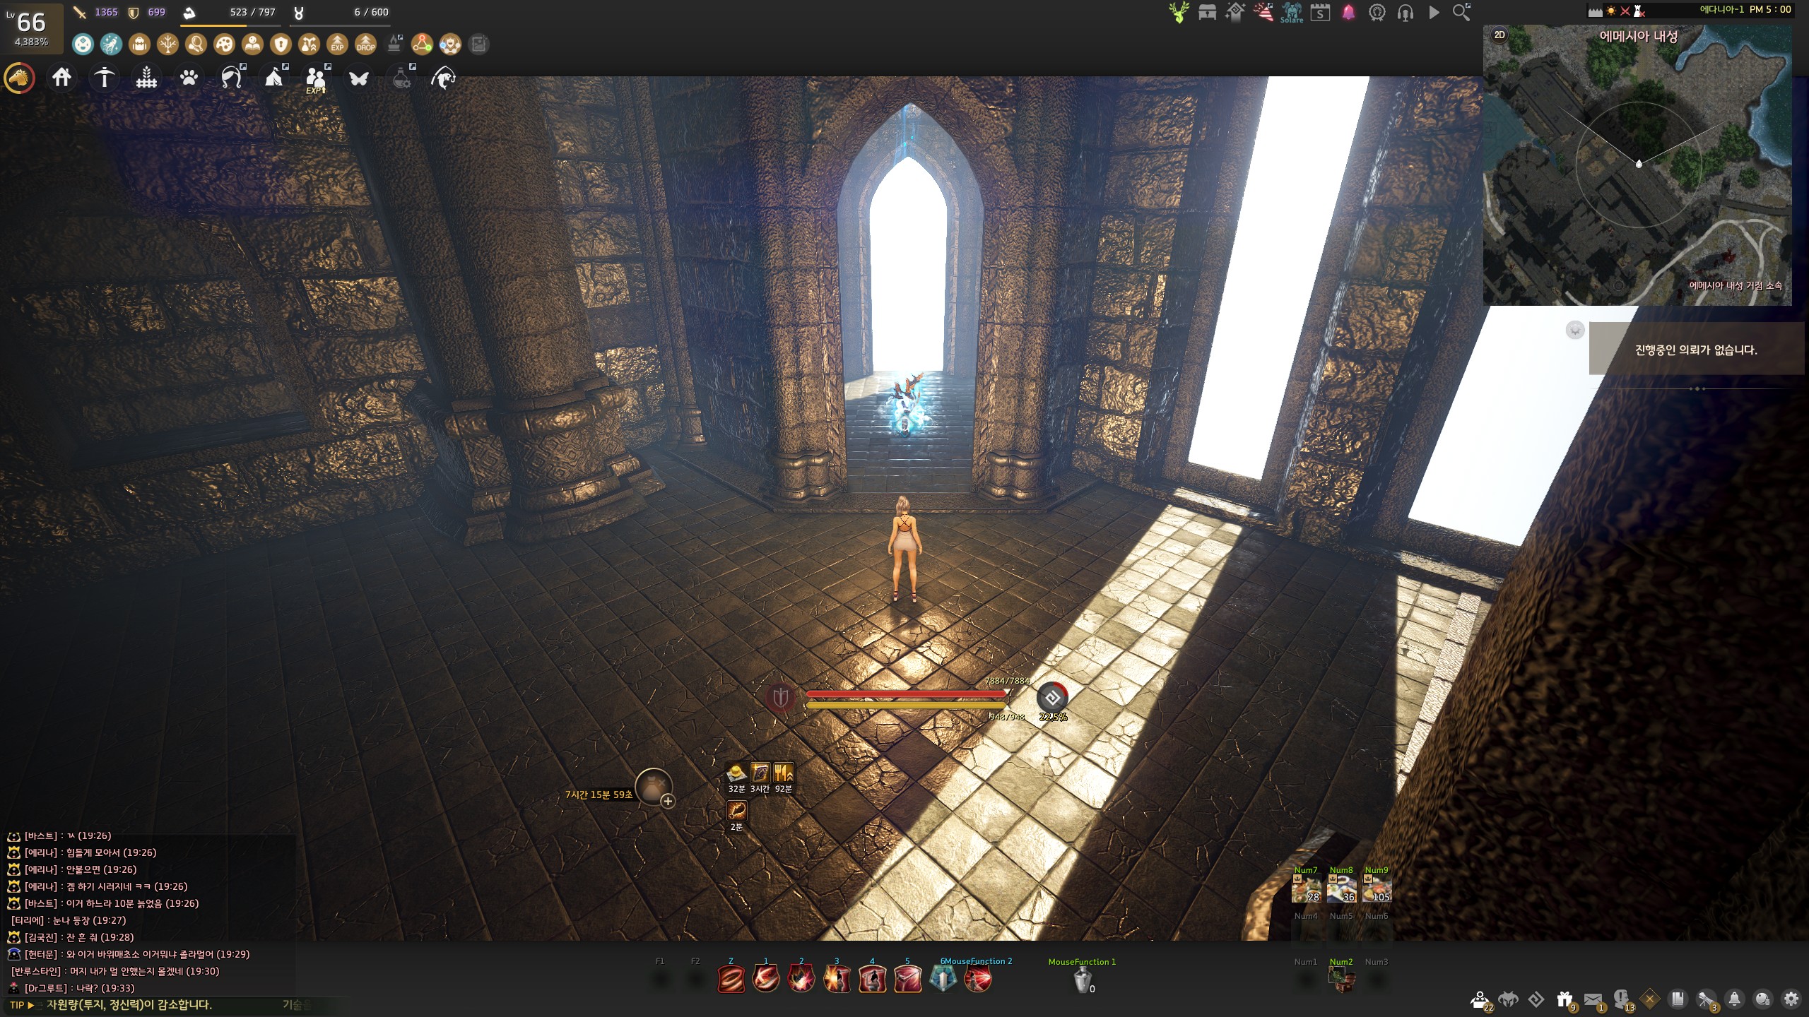
Task: Click the paw print pet icon
Action: tap(189, 77)
